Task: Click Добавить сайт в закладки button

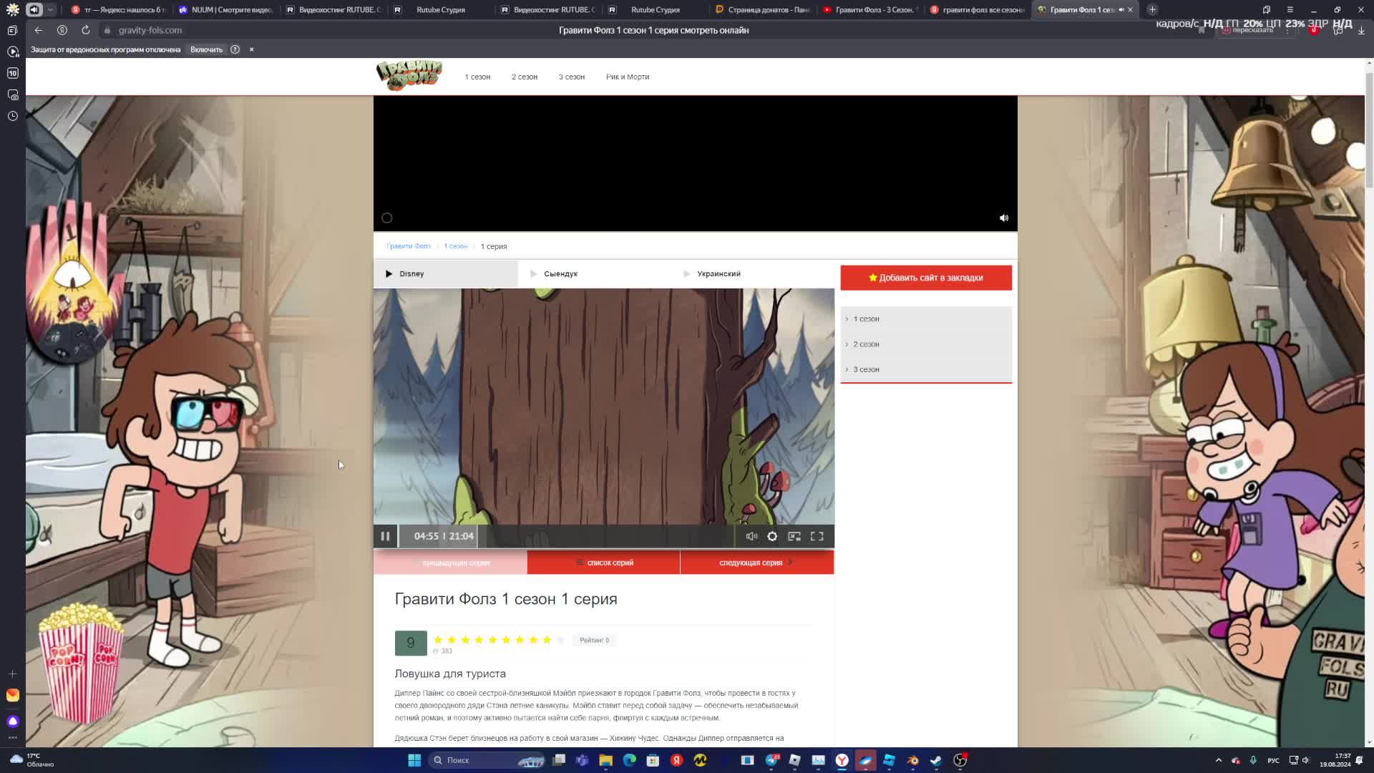Action: coord(926,278)
